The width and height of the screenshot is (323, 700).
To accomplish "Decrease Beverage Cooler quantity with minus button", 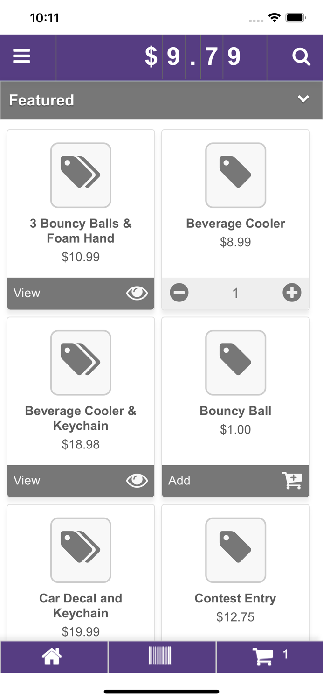I will click(179, 293).
